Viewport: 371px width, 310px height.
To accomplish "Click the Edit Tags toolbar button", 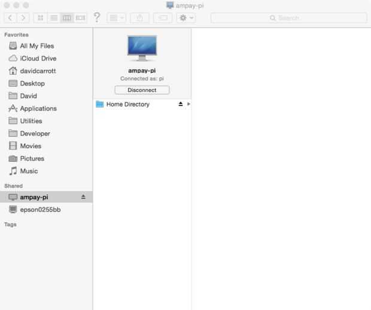I will tap(163, 18).
